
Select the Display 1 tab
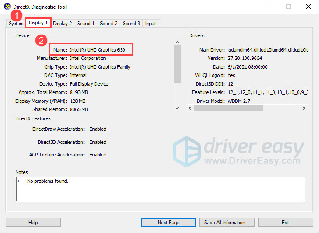38,23
